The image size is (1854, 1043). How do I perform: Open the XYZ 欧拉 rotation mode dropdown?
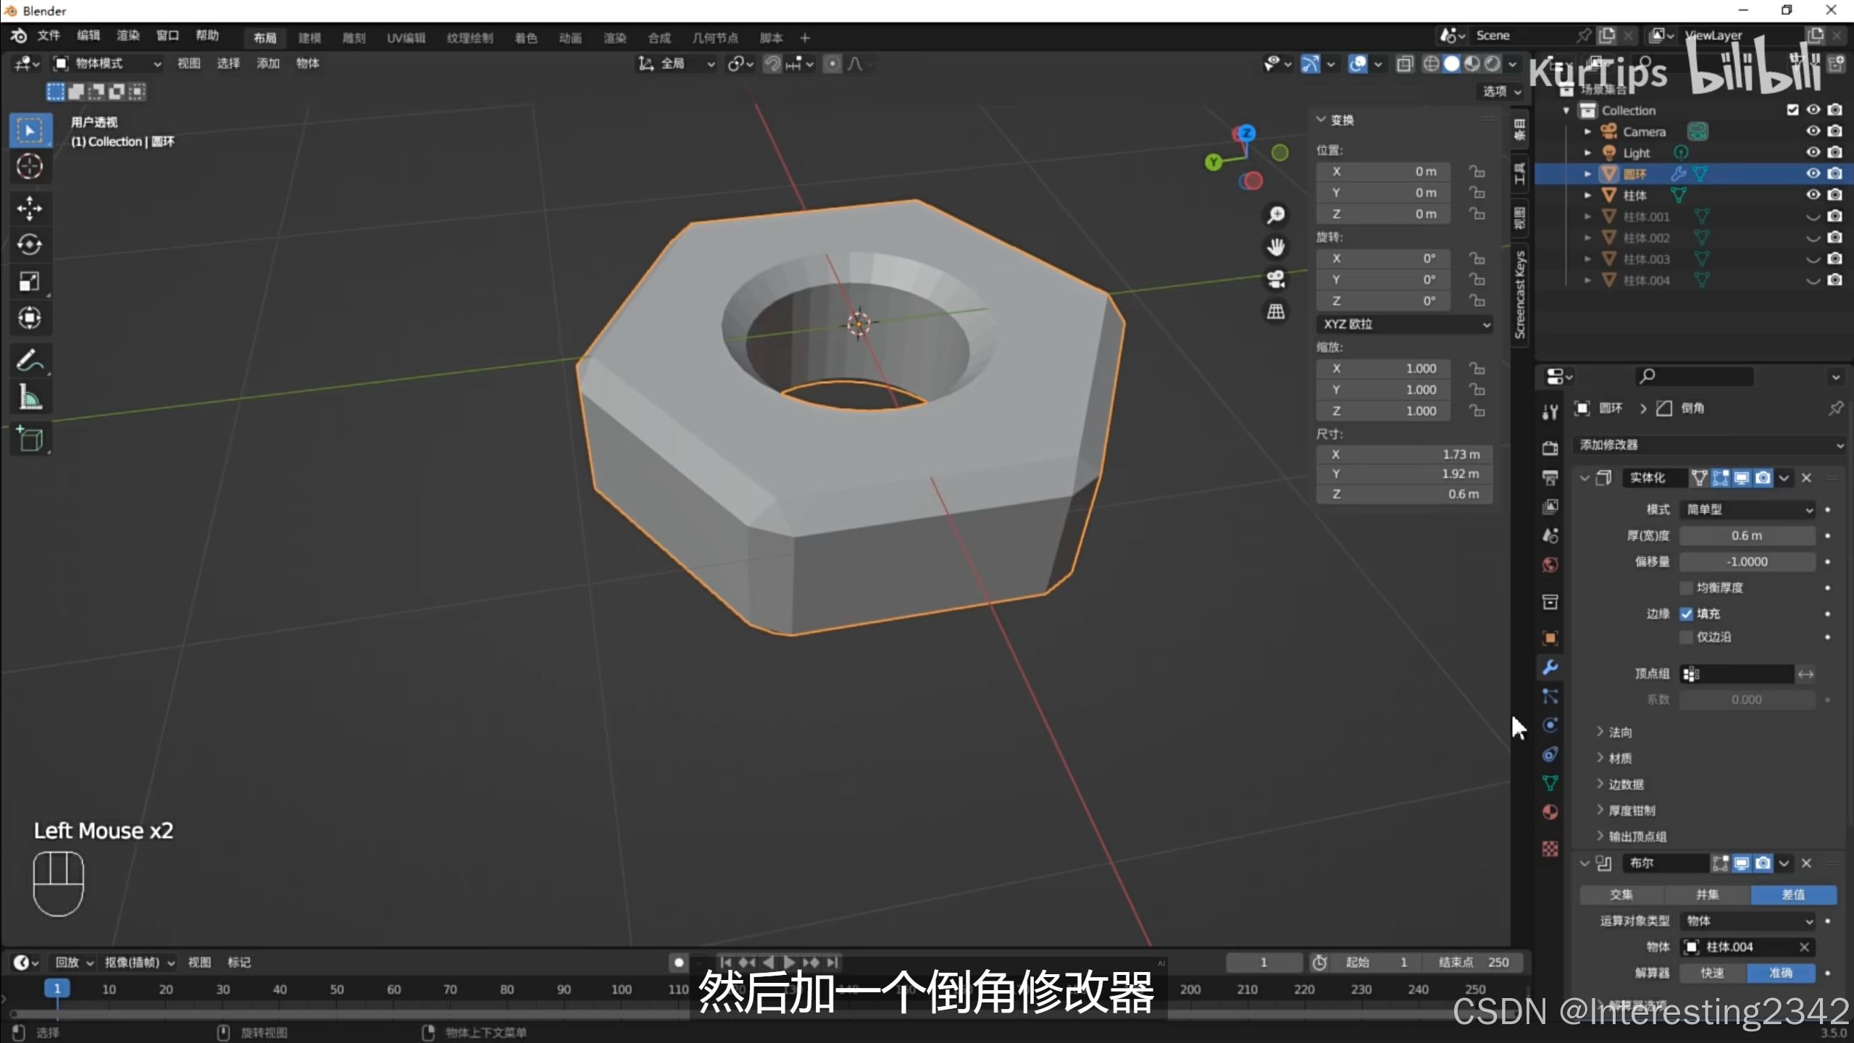pyautogui.click(x=1403, y=324)
